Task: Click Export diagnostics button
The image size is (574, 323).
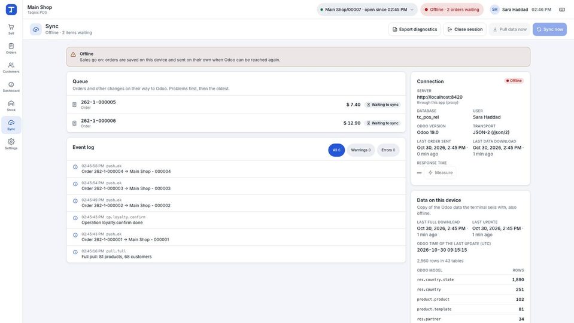Action: tap(414, 29)
